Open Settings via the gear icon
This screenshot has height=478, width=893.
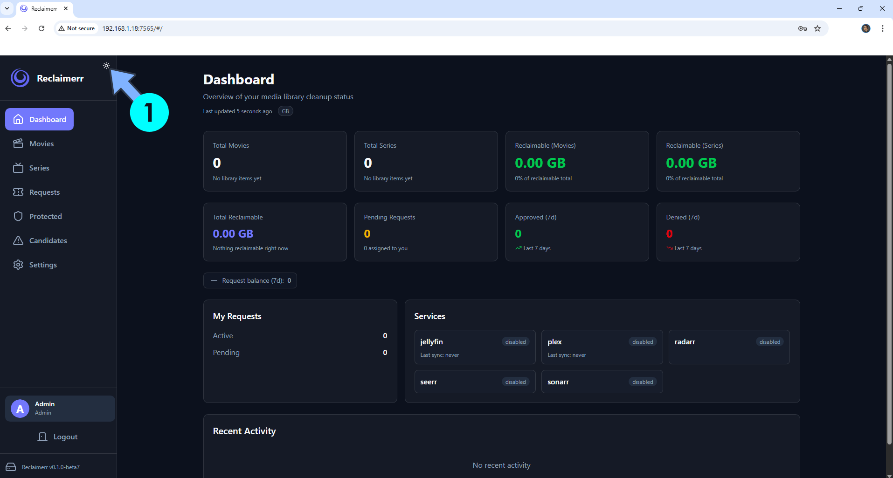pyautogui.click(x=19, y=265)
